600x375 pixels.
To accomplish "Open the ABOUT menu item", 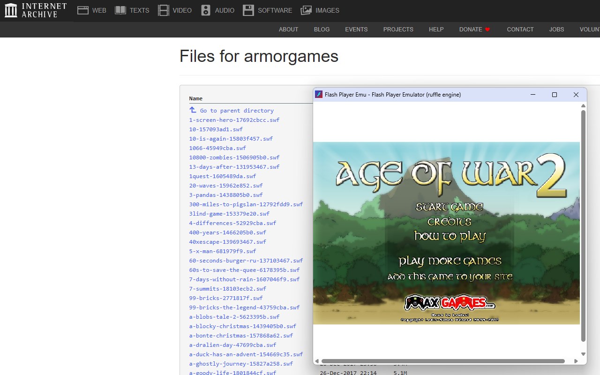I will (x=288, y=30).
